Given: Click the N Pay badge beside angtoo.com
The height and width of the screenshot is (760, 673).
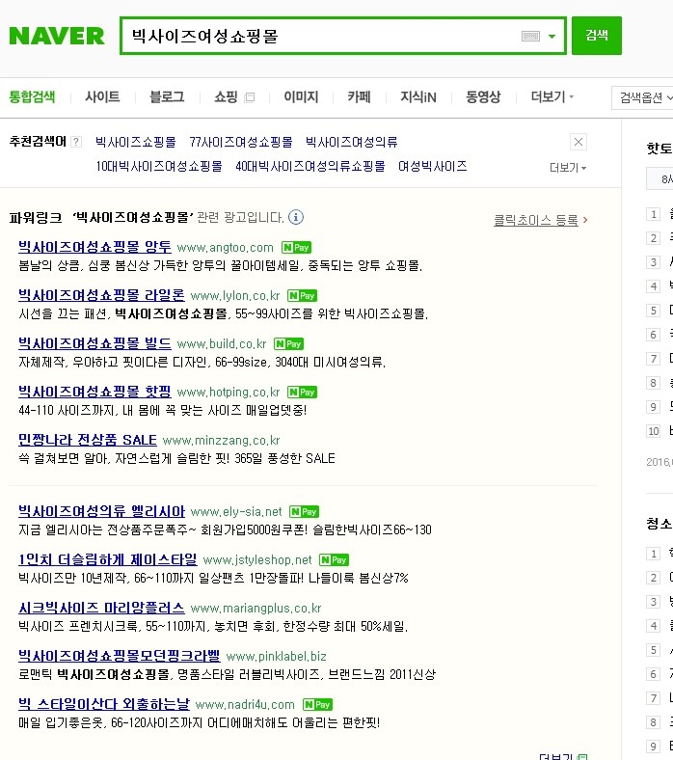Looking at the screenshot, I should click(297, 248).
